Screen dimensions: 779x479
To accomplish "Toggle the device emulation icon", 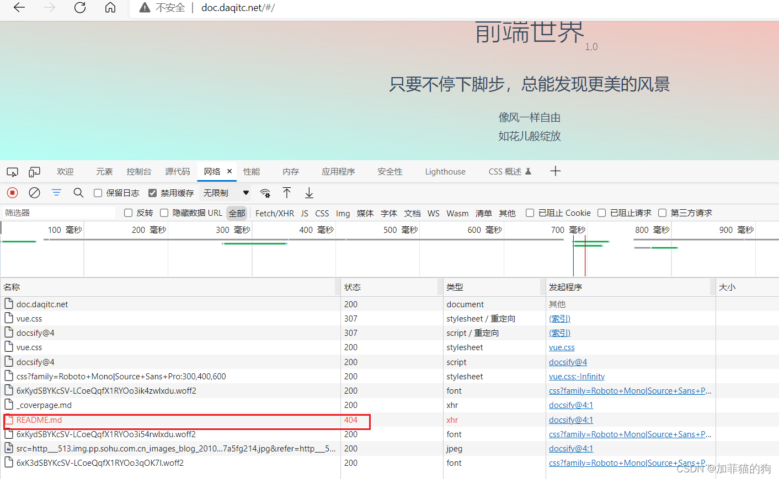I will [x=34, y=172].
